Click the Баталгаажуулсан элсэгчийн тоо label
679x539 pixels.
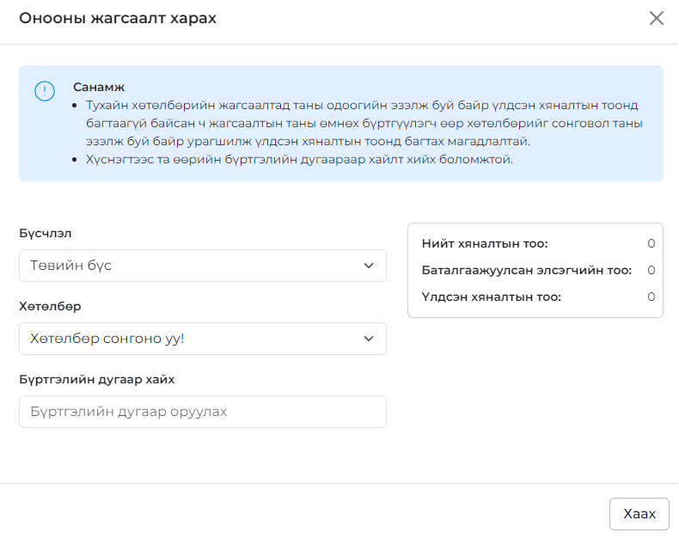tap(527, 271)
